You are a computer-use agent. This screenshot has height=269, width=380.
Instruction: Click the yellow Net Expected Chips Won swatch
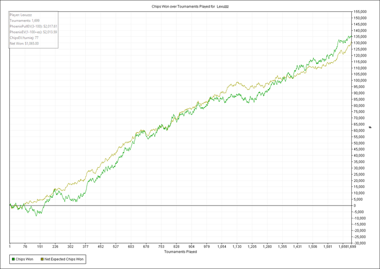pos(42,259)
